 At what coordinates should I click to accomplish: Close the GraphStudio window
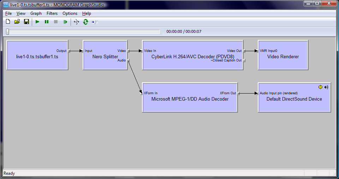pos(329,3)
